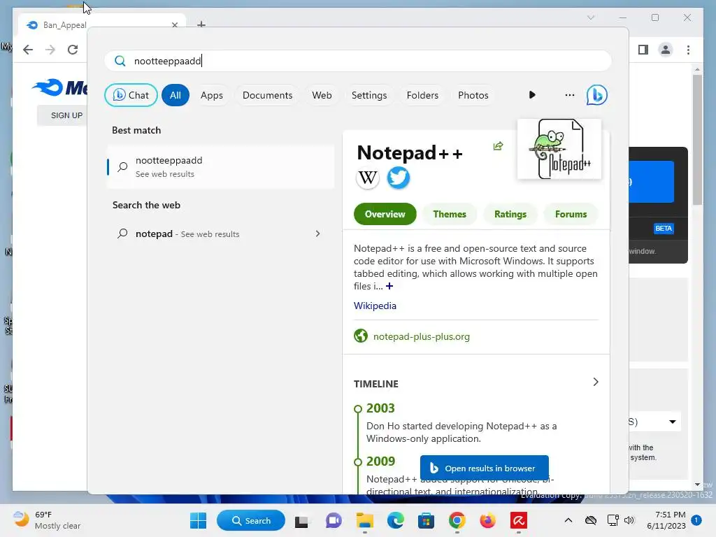
Task: Switch to the Themes tab
Action: click(x=450, y=214)
